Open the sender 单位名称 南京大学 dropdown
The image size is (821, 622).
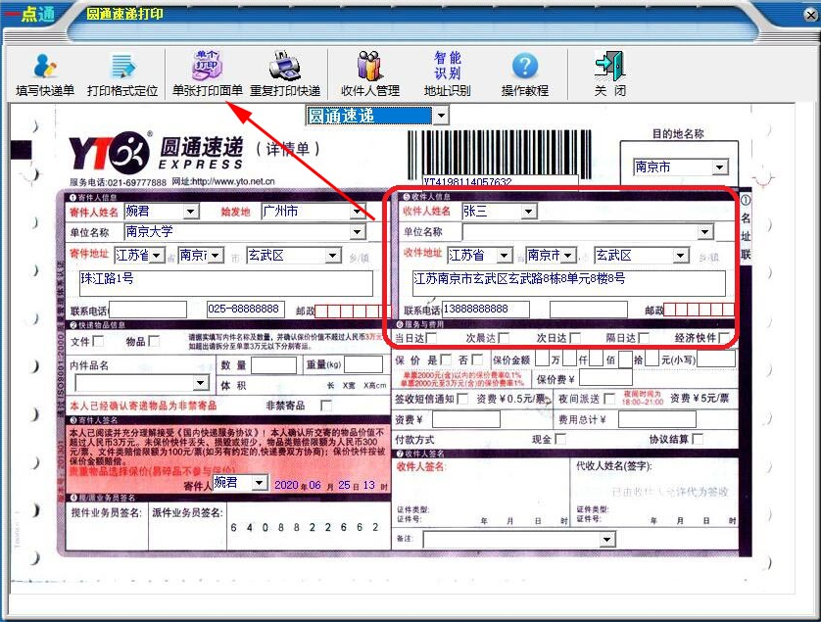[x=358, y=231]
